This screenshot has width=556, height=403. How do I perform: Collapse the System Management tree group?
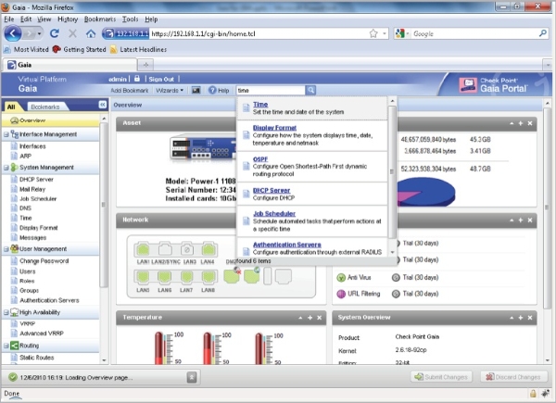pos(6,168)
